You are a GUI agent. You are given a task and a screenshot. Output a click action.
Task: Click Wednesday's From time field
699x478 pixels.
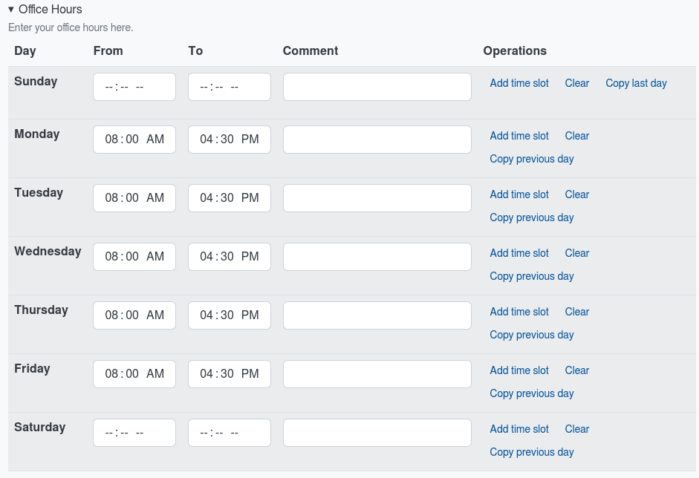134,256
